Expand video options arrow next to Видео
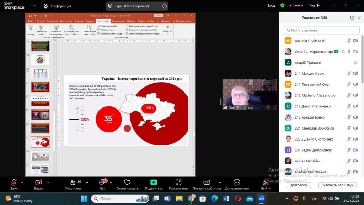This screenshot has height=205, width=364. pos(48,182)
